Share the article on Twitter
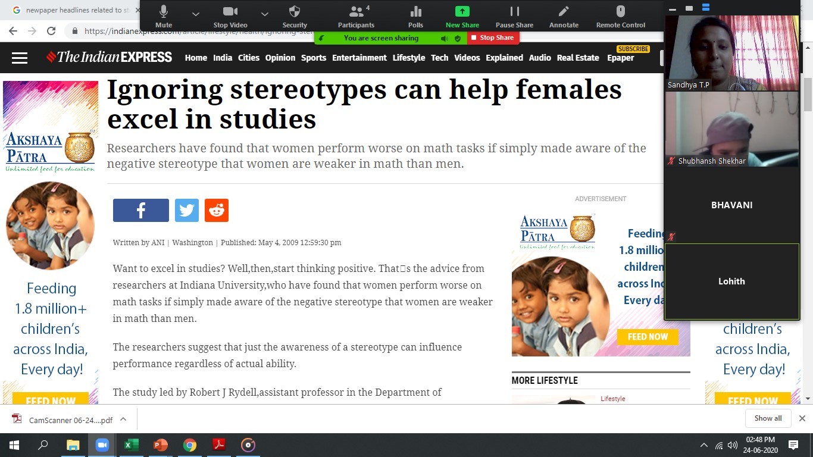The width and height of the screenshot is (813, 457). 187,211
